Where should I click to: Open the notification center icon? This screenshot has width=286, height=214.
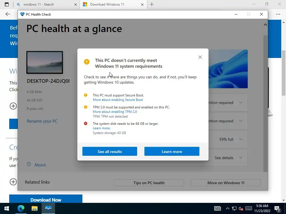(277, 208)
